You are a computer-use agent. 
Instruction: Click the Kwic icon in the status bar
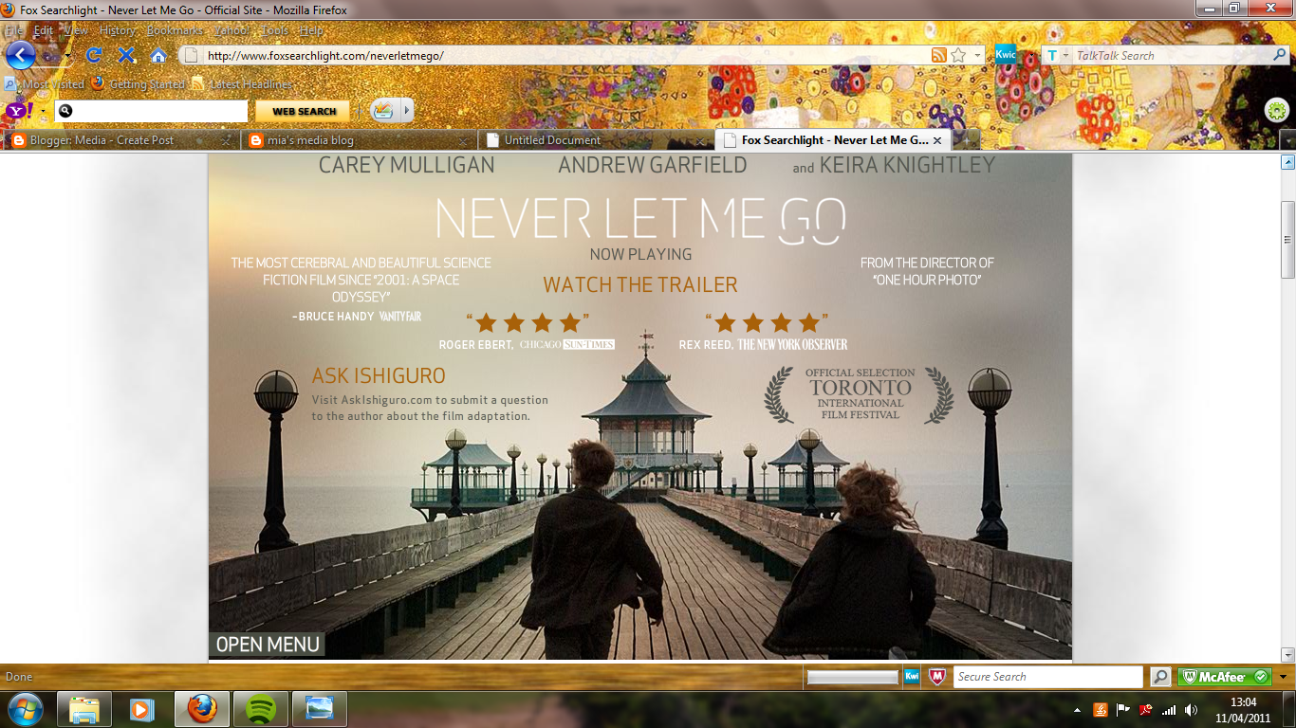tap(912, 677)
